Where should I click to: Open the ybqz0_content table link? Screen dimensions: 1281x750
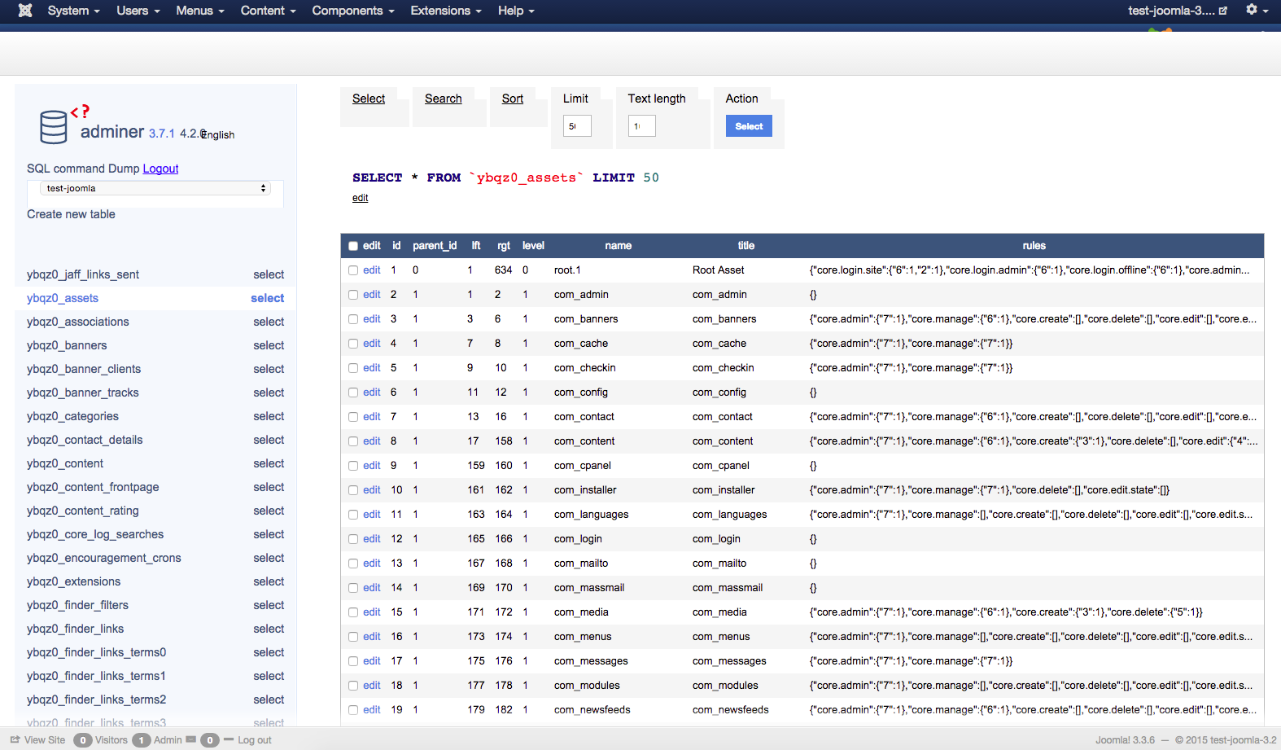pos(65,463)
